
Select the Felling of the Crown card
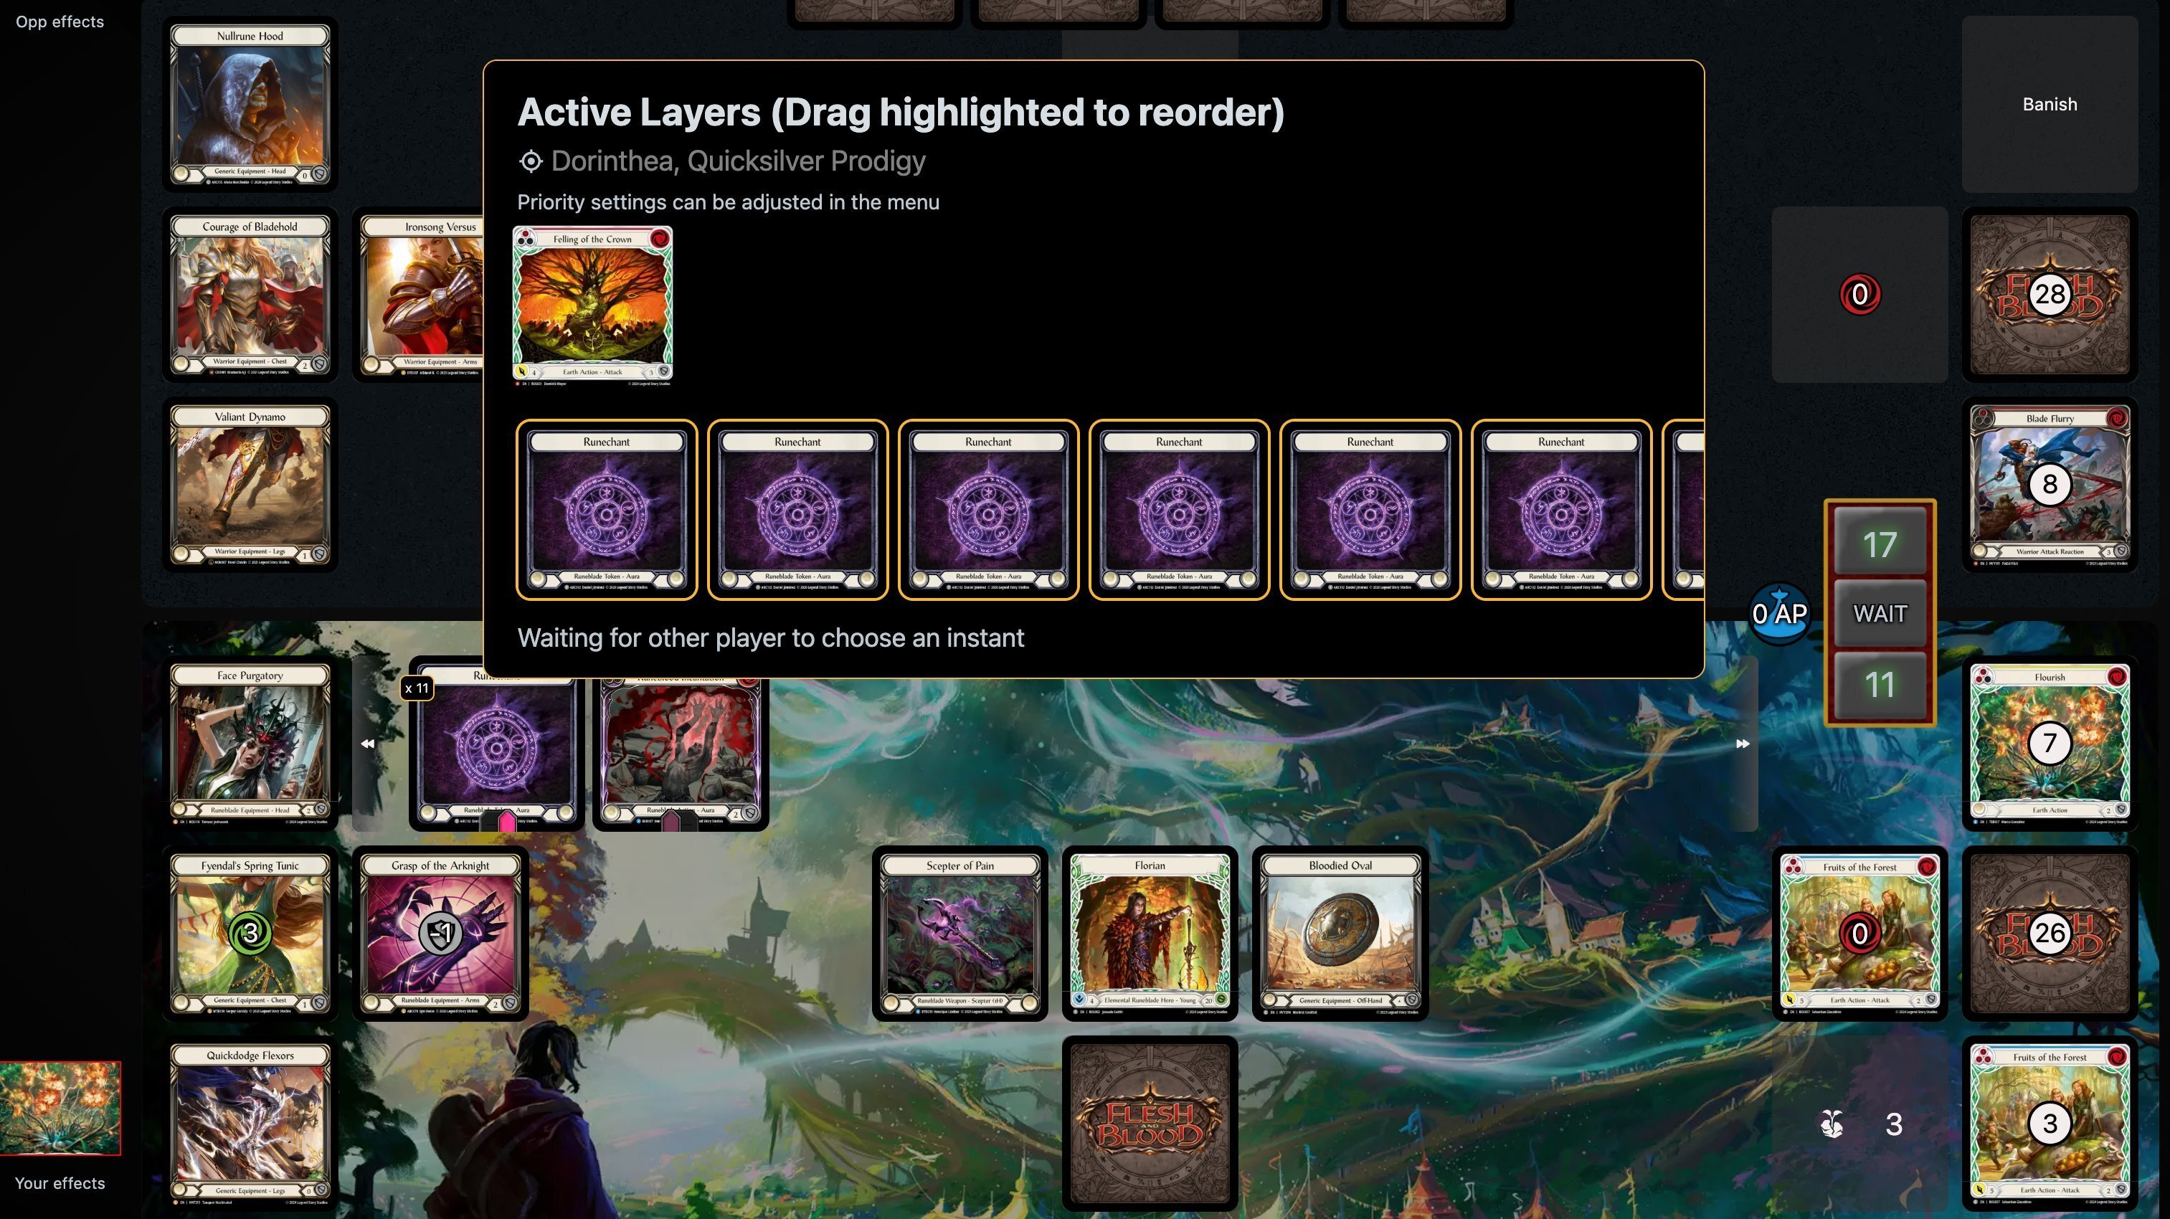[592, 307]
